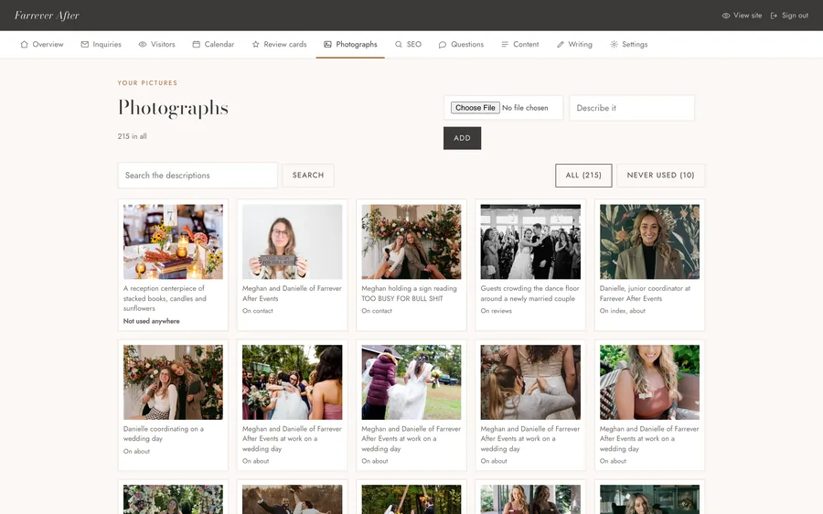This screenshot has height=514, width=823.
Task: Click the Questions speech bubble icon
Action: [443, 45]
